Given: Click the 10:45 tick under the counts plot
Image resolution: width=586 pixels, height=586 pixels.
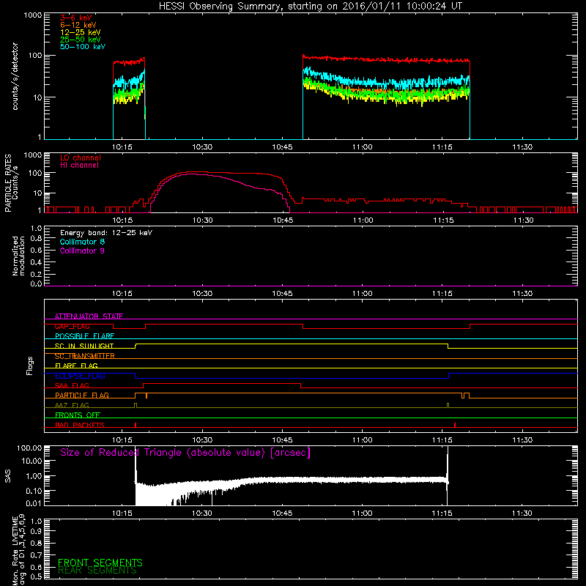Looking at the screenshot, I should 282,147.
